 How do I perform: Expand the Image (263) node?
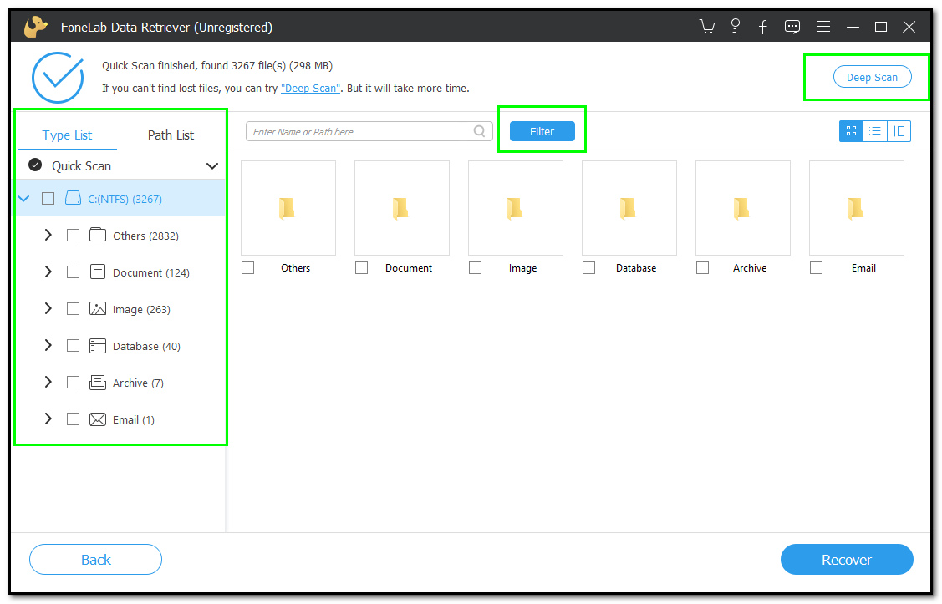tap(48, 308)
